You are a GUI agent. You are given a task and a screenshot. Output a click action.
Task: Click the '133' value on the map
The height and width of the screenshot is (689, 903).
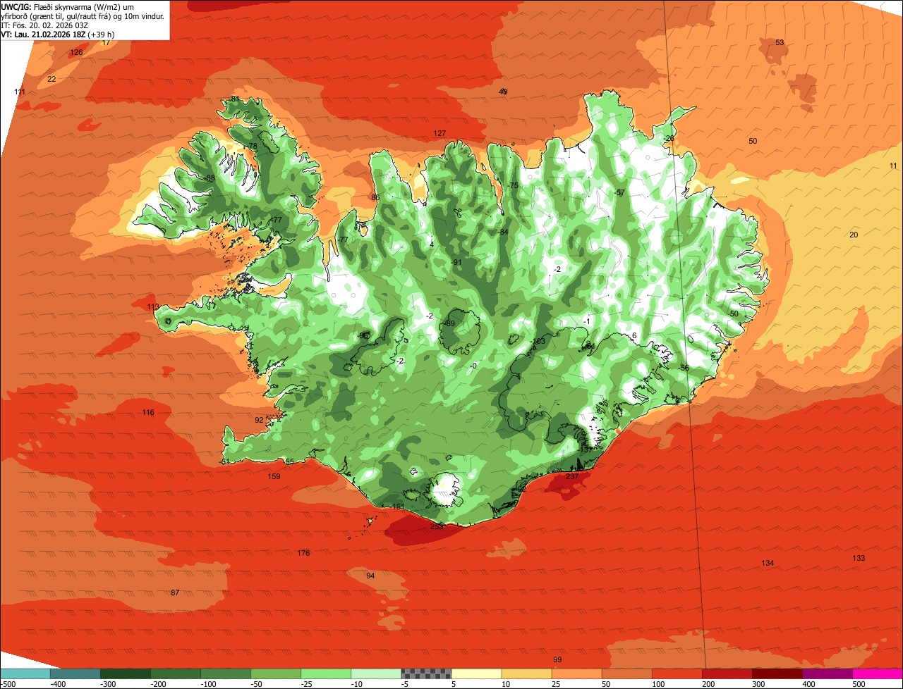click(859, 559)
